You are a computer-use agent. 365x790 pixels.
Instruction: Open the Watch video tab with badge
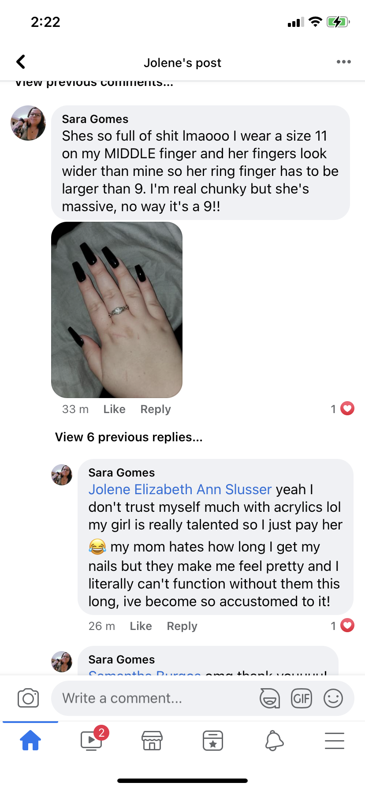[x=92, y=740]
